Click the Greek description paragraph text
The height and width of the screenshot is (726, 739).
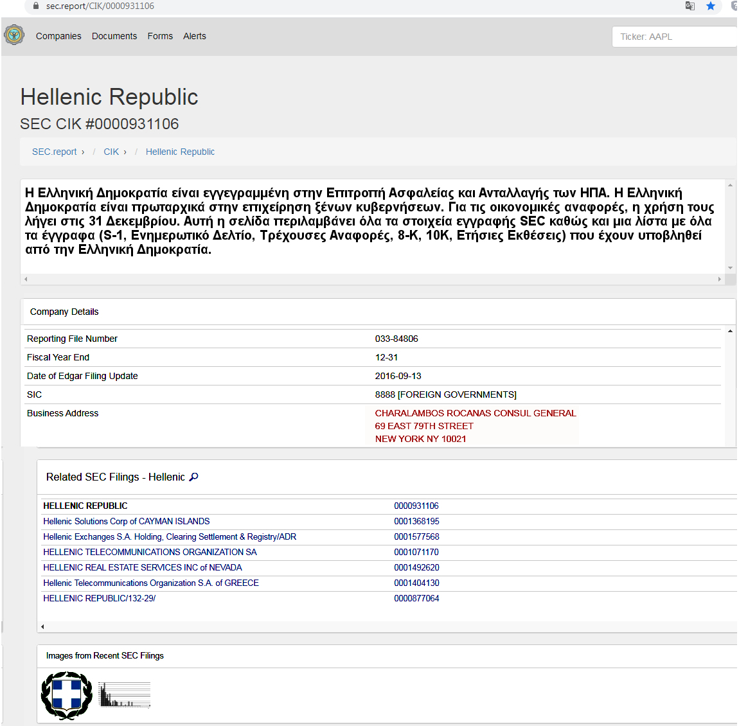[369, 221]
